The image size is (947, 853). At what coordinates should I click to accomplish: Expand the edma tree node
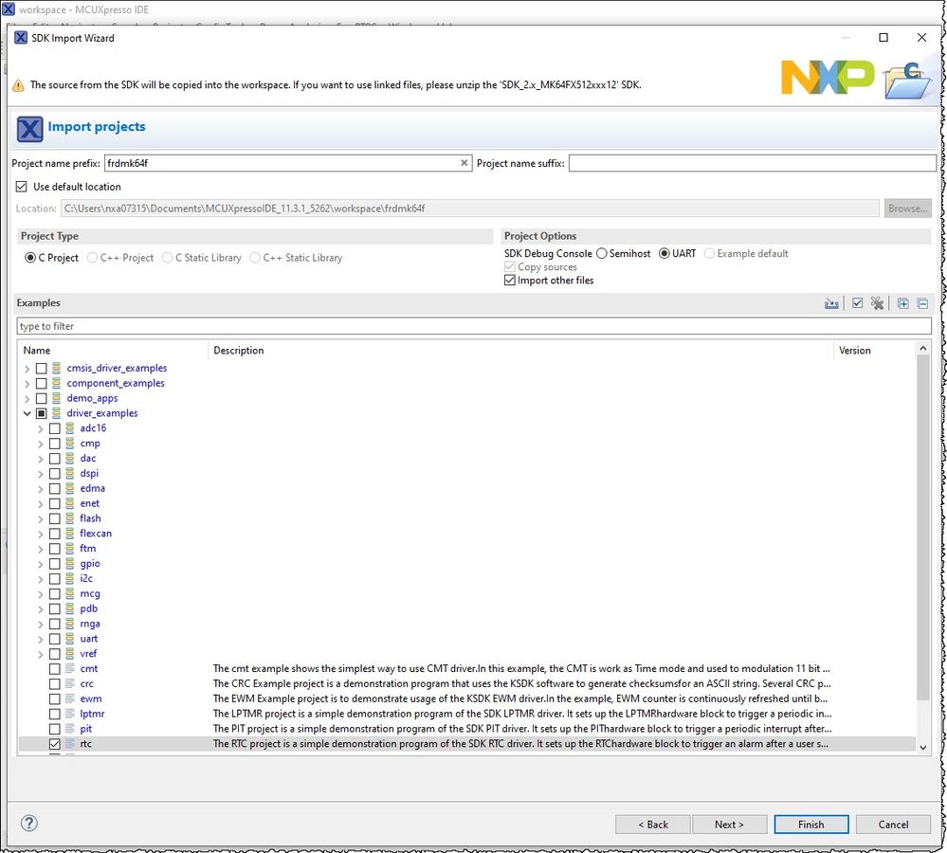tap(41, 488)
